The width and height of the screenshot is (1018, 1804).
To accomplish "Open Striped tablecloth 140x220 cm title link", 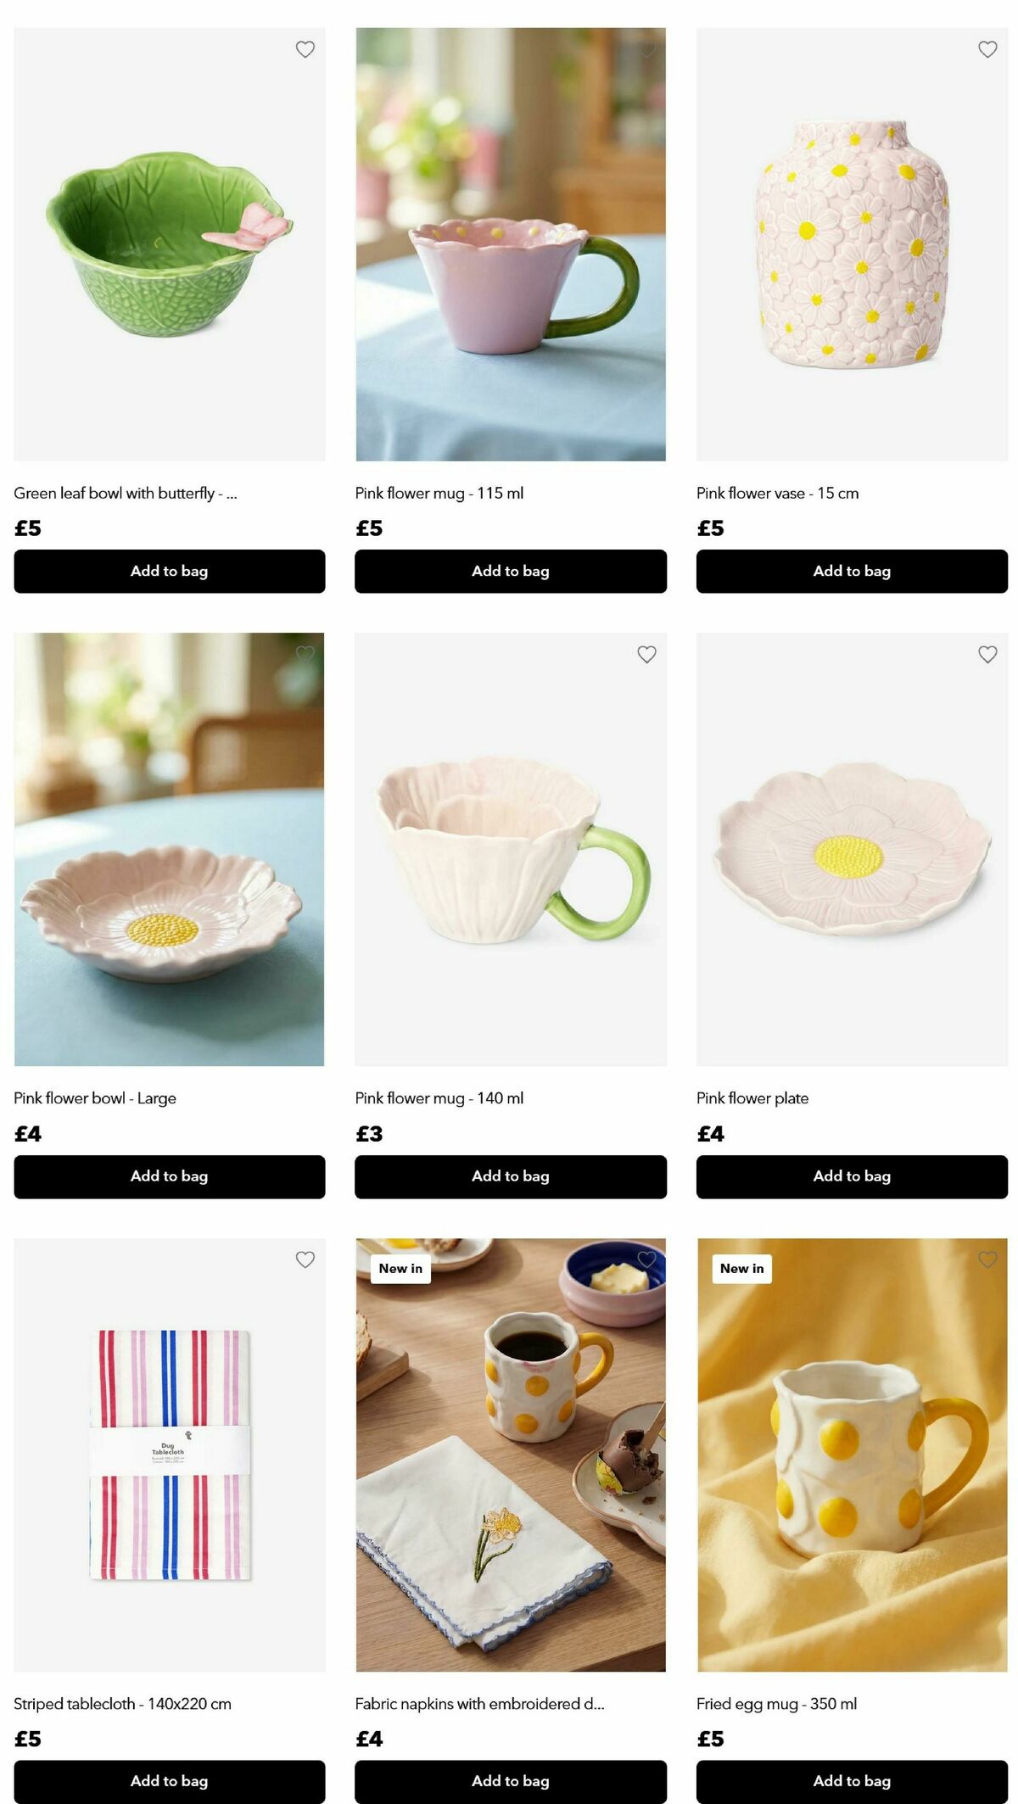I will [x=123, y=1704].
